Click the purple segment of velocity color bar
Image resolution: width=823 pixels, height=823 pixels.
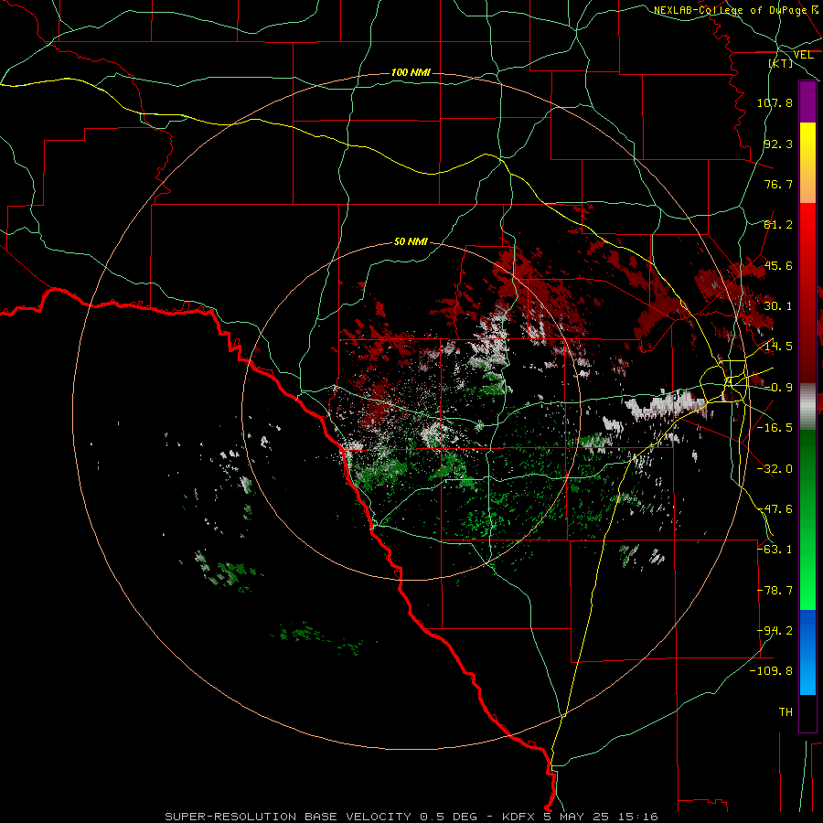coord(807,102)
